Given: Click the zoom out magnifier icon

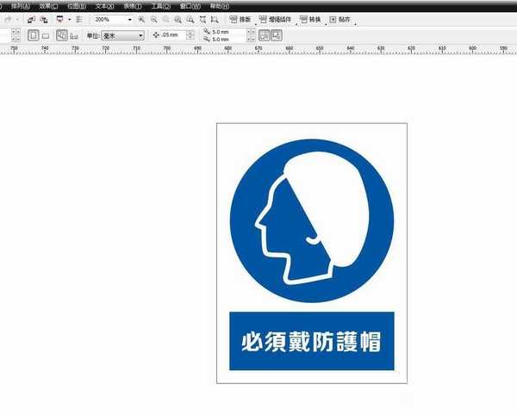Looking at the screenshot, I should click(x=153, y=19).
